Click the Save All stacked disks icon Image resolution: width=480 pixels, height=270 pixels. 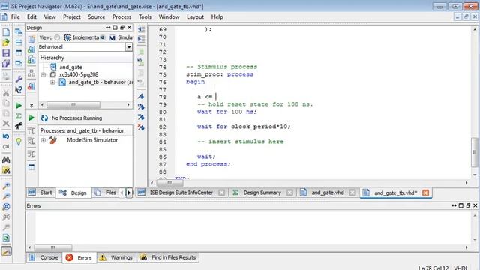point(6,63)
